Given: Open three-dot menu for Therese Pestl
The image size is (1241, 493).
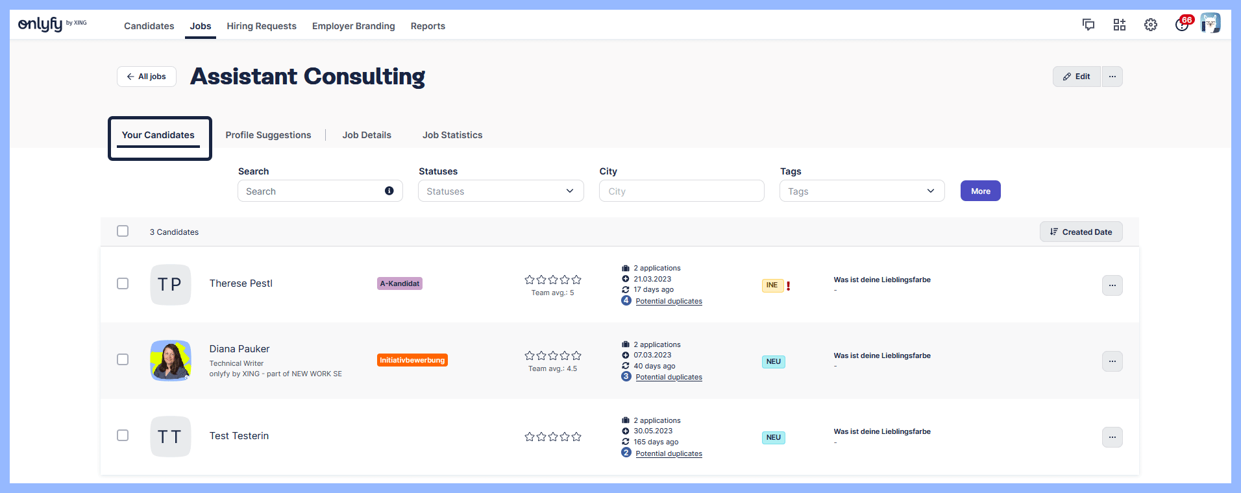Looking at the screenshot, I should click(x=1112, y=285).
